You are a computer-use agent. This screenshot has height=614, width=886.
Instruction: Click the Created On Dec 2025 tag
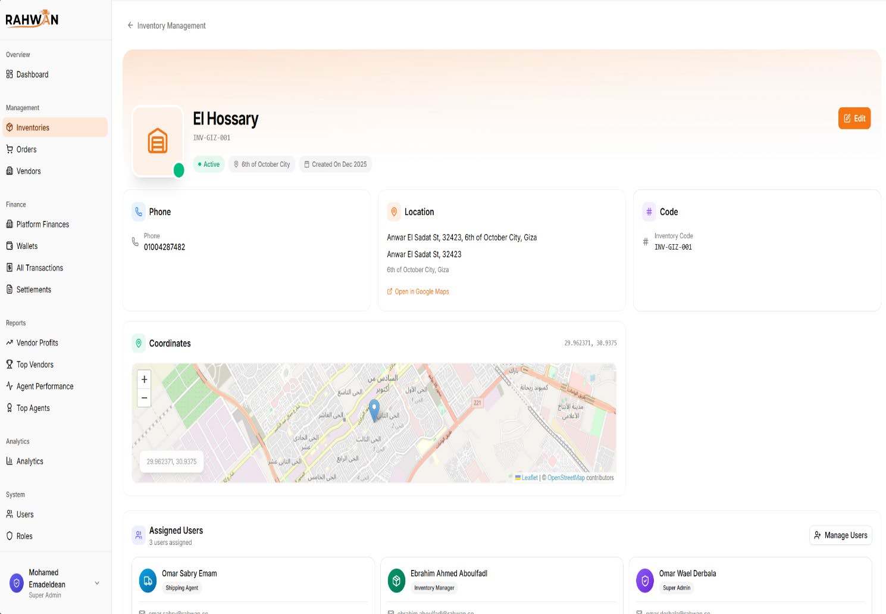336,164
